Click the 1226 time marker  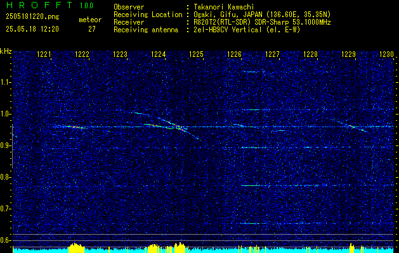[x=234, y=54]
